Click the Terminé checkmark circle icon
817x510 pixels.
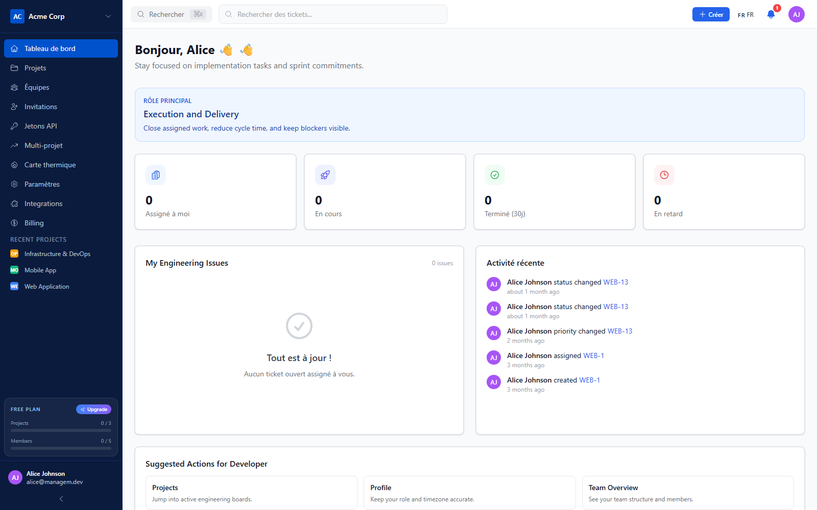pyautogui.click(x=495, y=175)
